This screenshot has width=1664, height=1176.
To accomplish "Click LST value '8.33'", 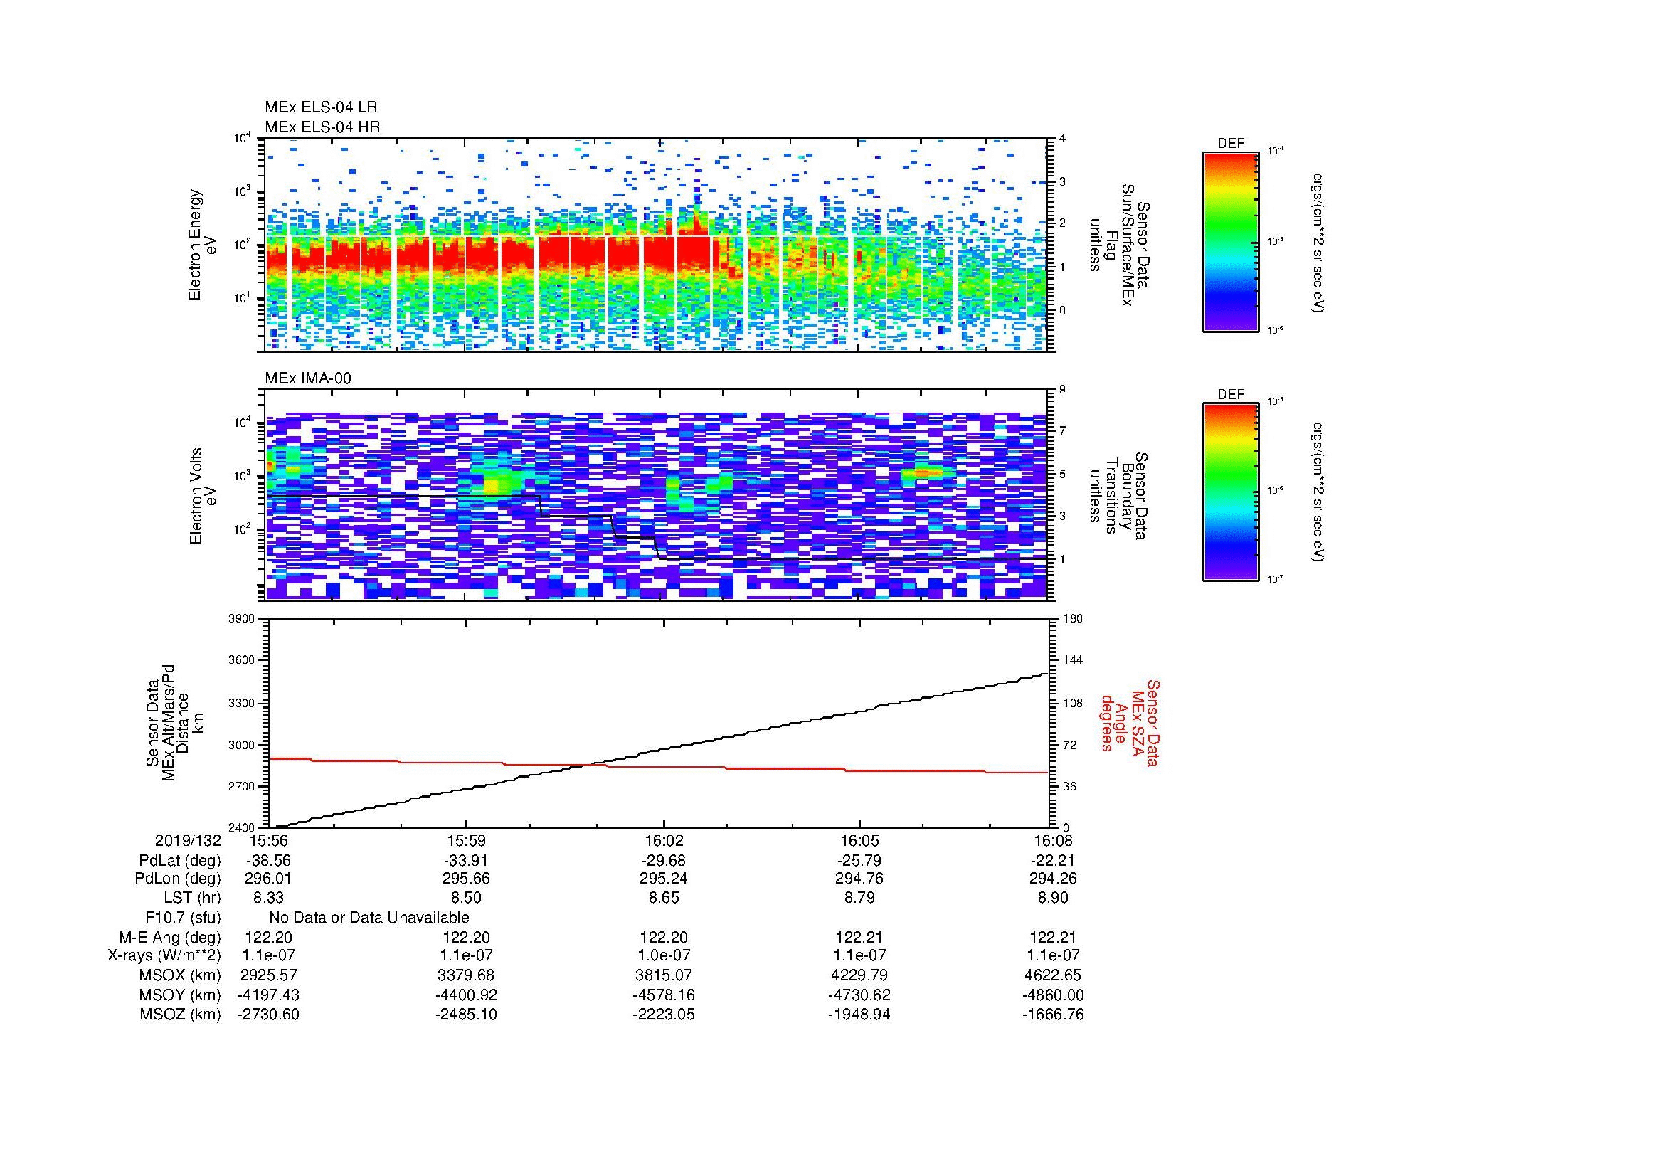I will (x=268, y=898).
